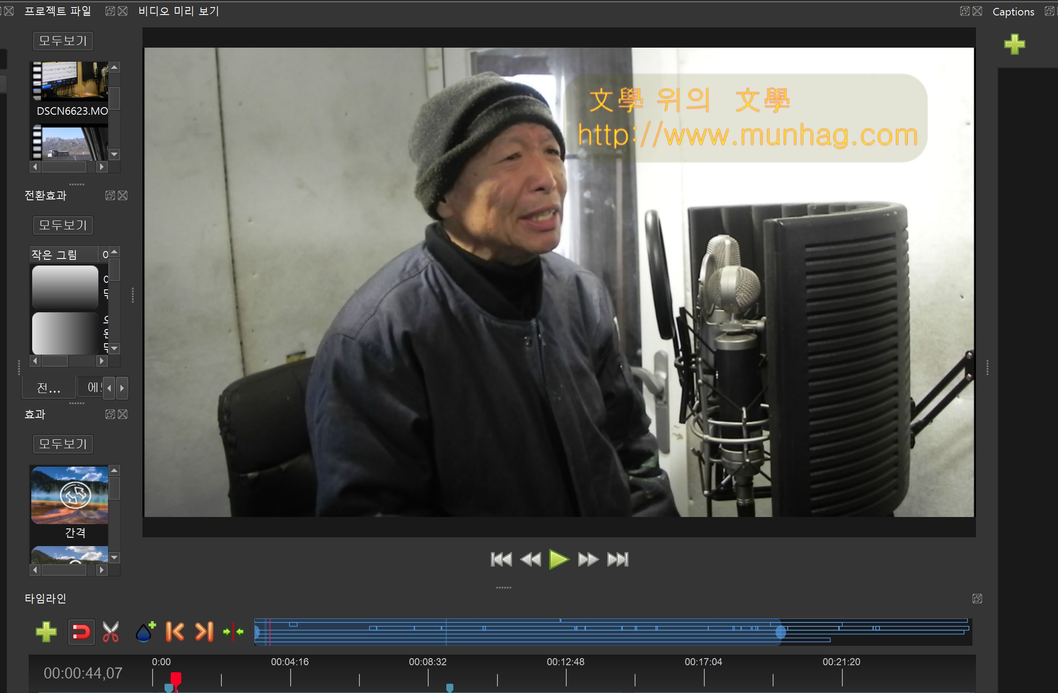Add a new caption with plus icon
Viewport: 1058px width, 693px height.
pos(1014,44)
